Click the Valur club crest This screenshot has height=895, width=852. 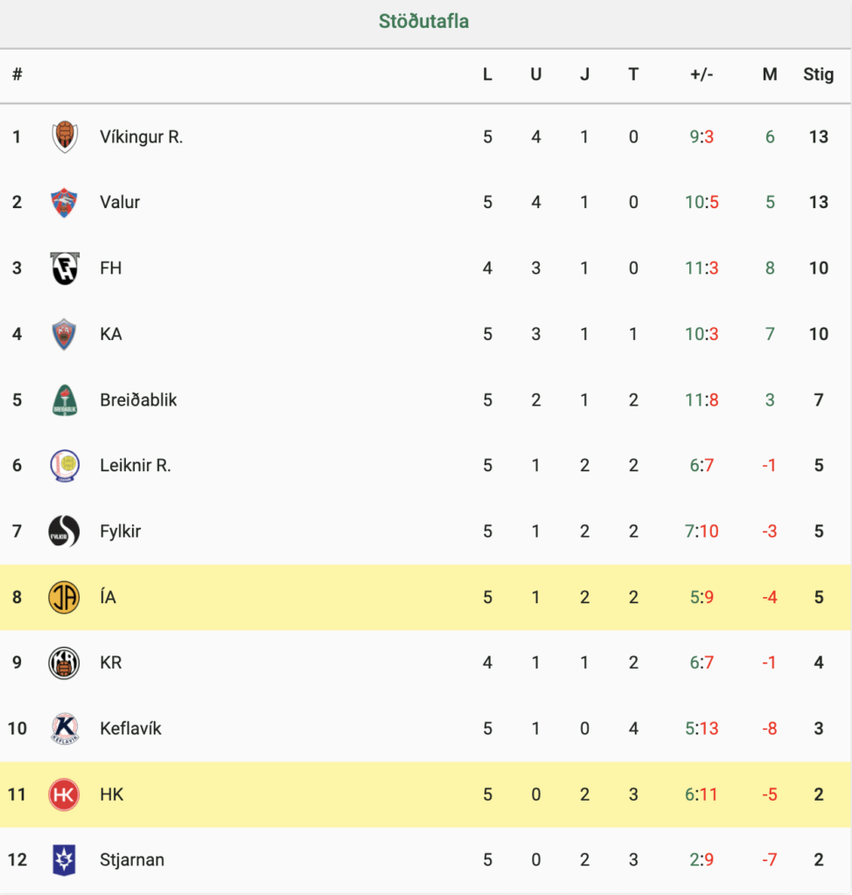pyautogui.click(x=64, y=203)
